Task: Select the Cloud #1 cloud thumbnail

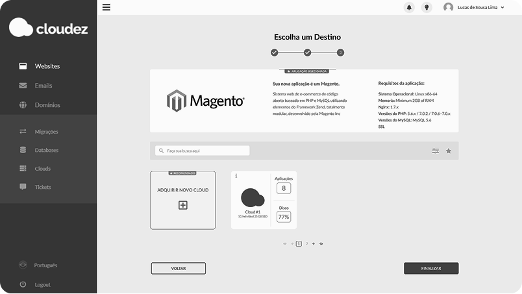Action: [253, 198]
